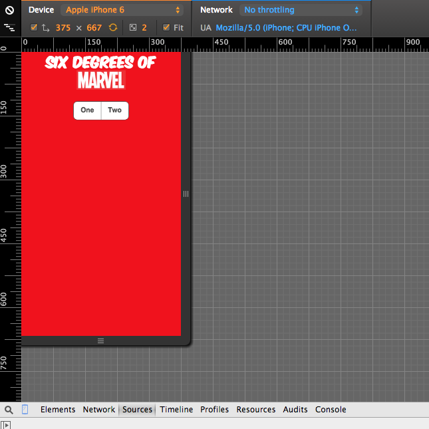Click the rotate orientation circular arrows icon
Image resolution: width=429 pixels, height=429 pixels.
coord(113,27)
